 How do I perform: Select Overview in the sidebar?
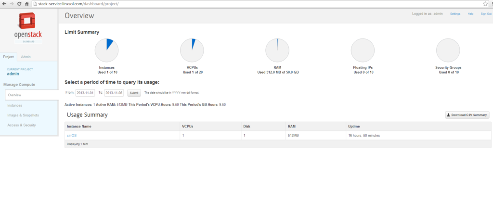32,95
